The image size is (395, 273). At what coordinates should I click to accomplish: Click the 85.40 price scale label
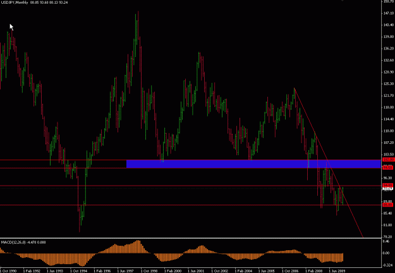click(x=388, y=213)
